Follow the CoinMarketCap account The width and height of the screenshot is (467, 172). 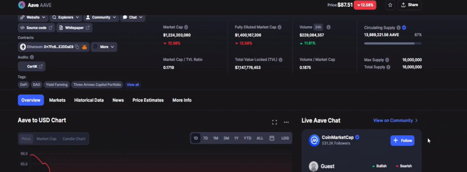tap(403, 141)
